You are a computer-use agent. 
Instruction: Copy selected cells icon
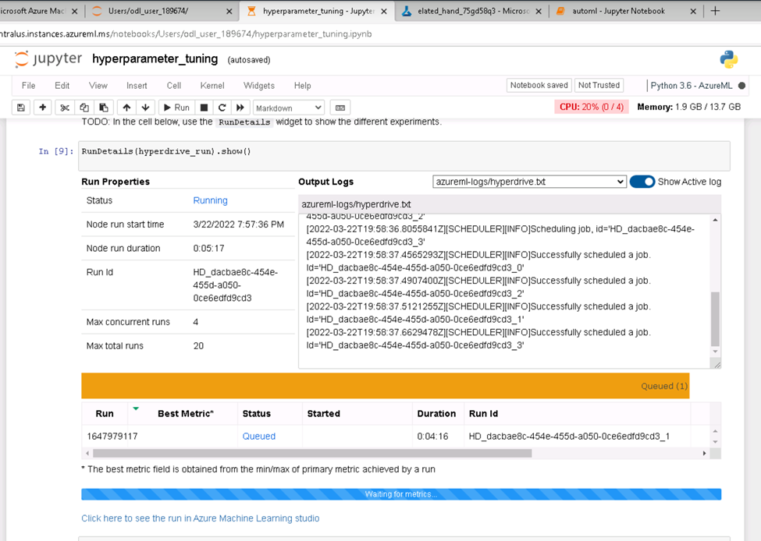coord(84,108)
